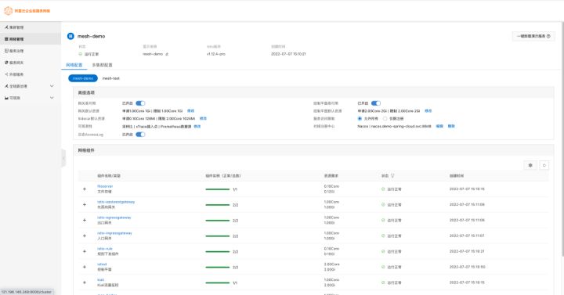Open the istiod component link
Screen dimensions: 564x295
pyautogui.click(x=102, y=264)
